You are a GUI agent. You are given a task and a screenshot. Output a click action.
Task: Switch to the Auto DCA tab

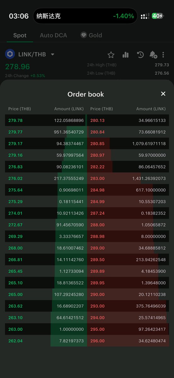point(53,35)
